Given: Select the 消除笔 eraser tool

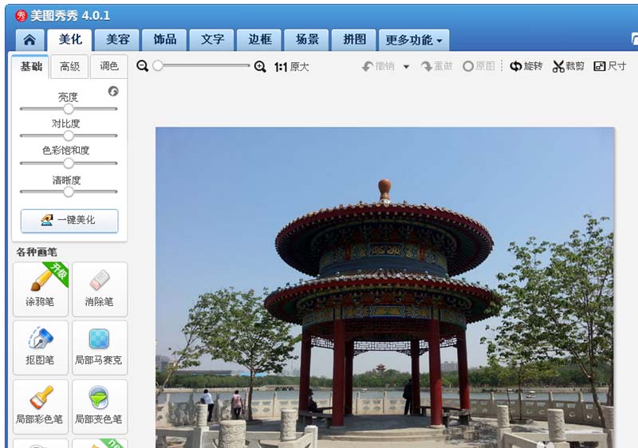Looking at the screenshot, I should (x=100, y=289).
